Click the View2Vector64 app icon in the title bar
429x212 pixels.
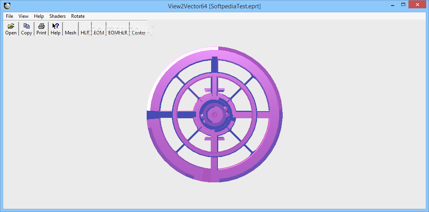click(x=7, y=6)
